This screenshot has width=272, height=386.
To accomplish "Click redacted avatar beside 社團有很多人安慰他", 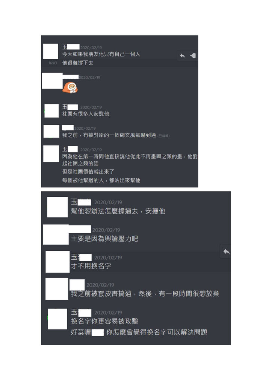I will tap(51, 110).
